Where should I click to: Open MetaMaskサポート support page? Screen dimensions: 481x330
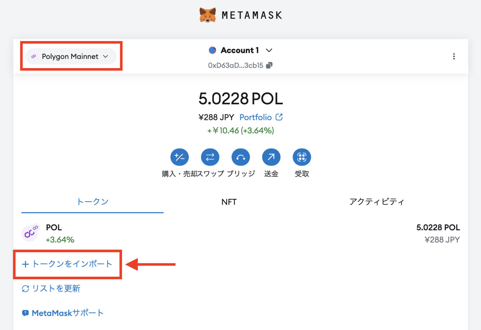tap(63, 312)
